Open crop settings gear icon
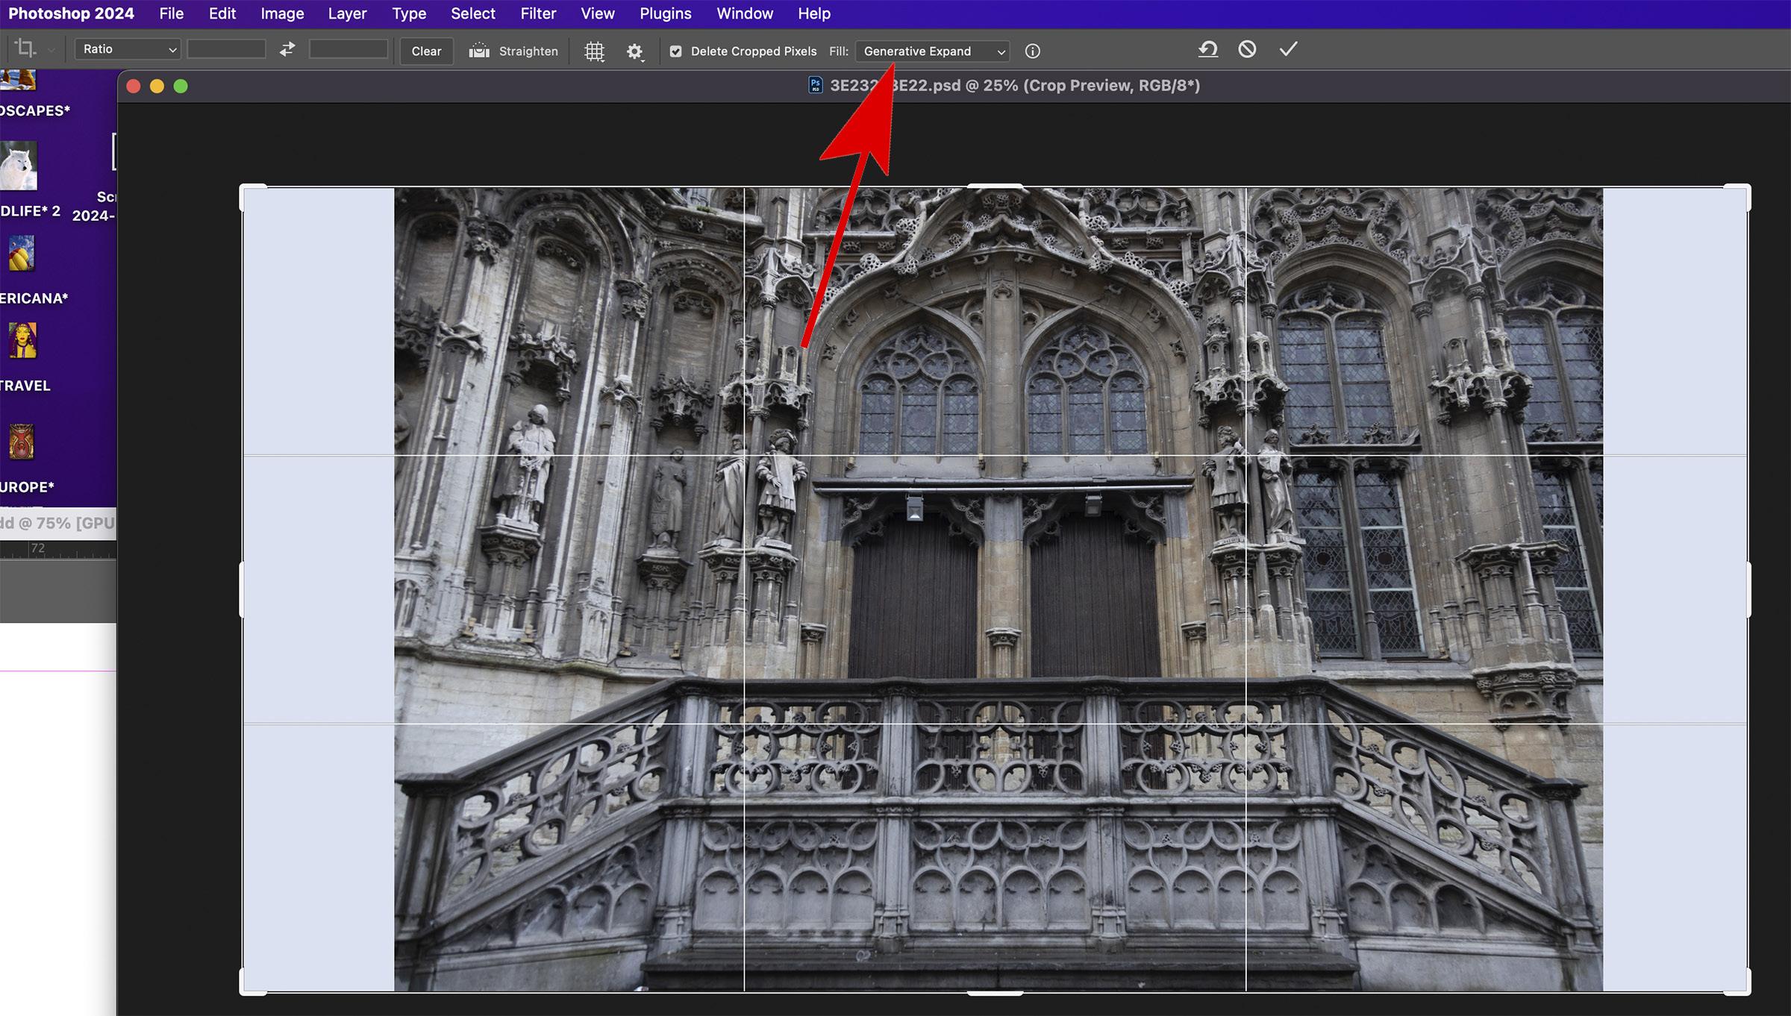This screenshot has height=1016, width=1791. tap(634, 51)
